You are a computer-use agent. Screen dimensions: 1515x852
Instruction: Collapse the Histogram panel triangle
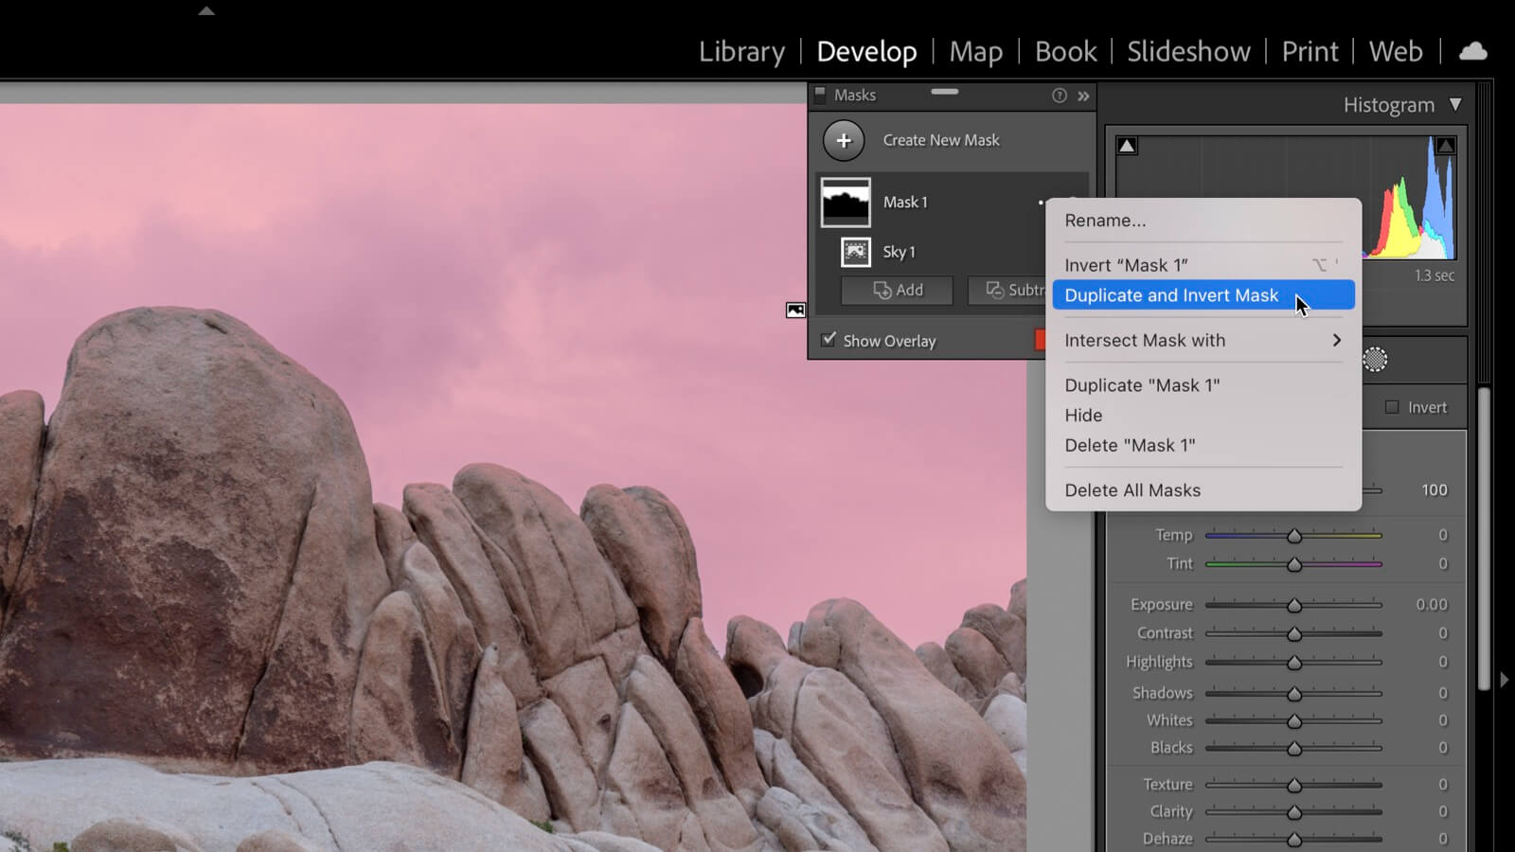pyautogui.click(x=1455, y=104)
